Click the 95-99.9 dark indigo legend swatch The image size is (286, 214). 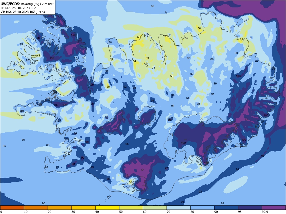pos(250,208)
